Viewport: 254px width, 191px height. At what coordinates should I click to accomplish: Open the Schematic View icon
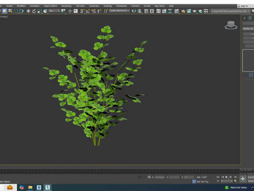[170, 11]
